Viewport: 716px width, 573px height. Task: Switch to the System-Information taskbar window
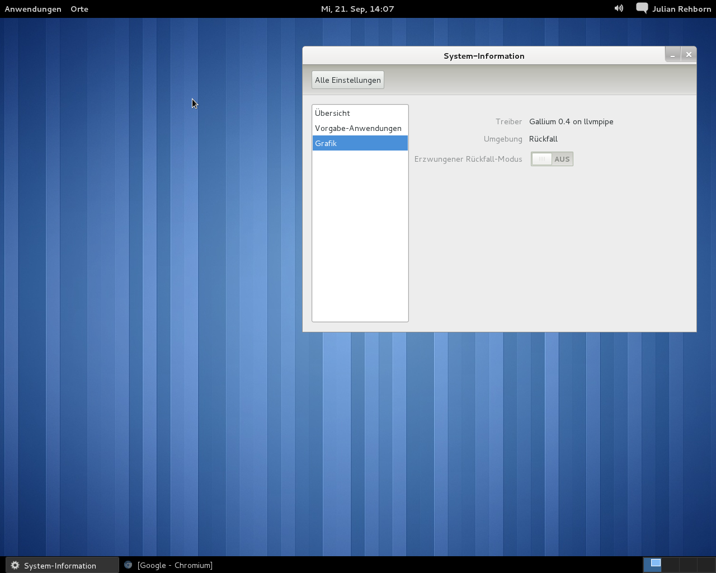[63, 565]
